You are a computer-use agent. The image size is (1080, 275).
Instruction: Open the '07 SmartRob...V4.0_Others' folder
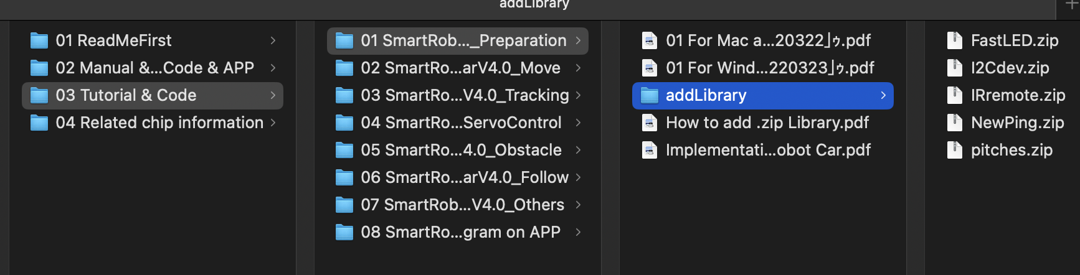point(462,205)
